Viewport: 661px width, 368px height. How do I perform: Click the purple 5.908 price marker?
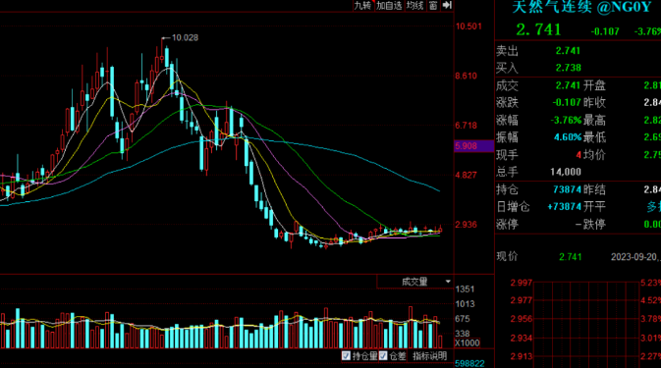coord(473,146)
